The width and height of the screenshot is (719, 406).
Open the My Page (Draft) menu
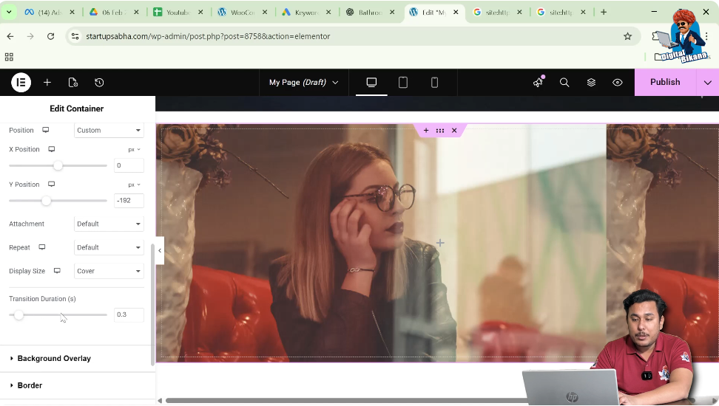pos(303,83)
